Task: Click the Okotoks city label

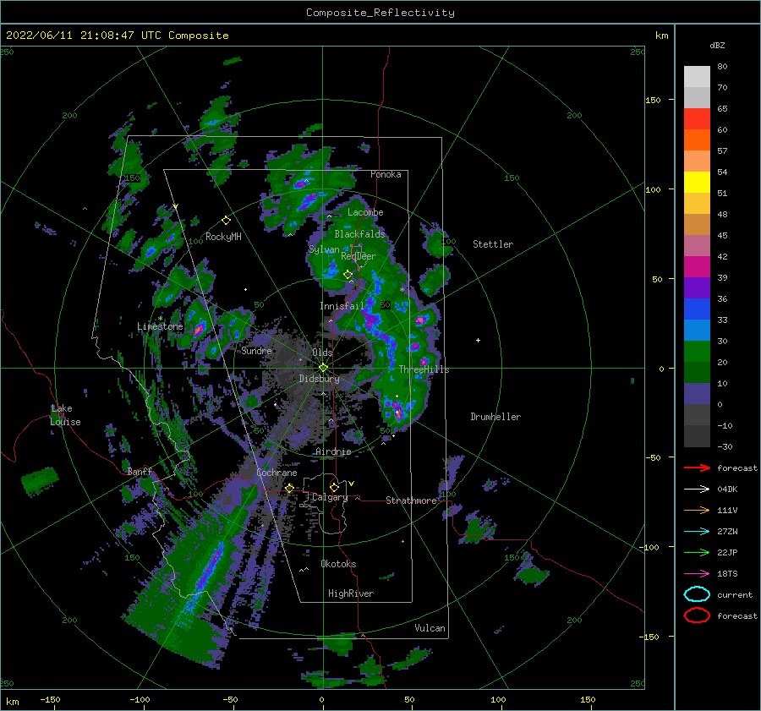Action: 338,564
